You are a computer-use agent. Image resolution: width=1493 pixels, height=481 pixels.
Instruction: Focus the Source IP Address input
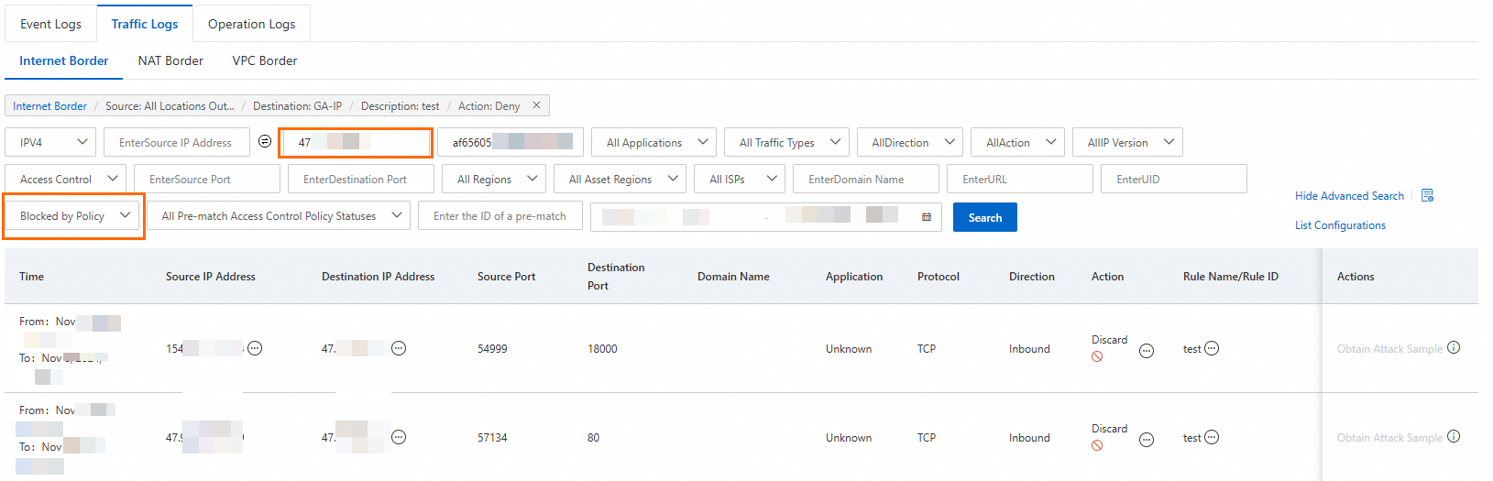[x=177, y=142]
